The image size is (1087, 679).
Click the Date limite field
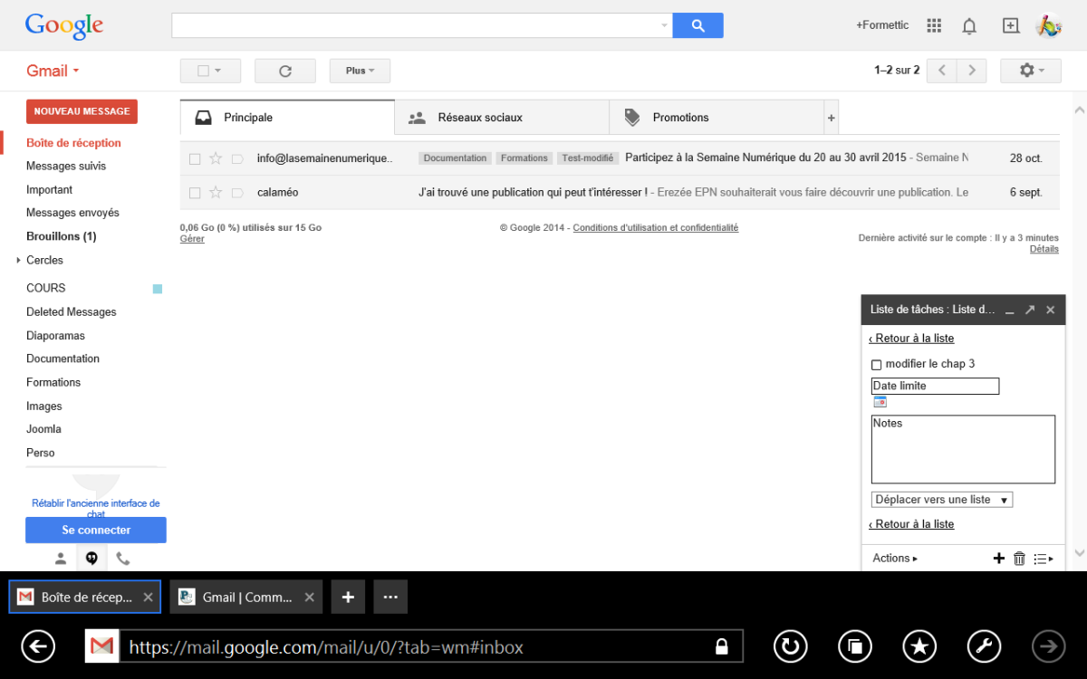pyautogui.click(x=935, y=387)
